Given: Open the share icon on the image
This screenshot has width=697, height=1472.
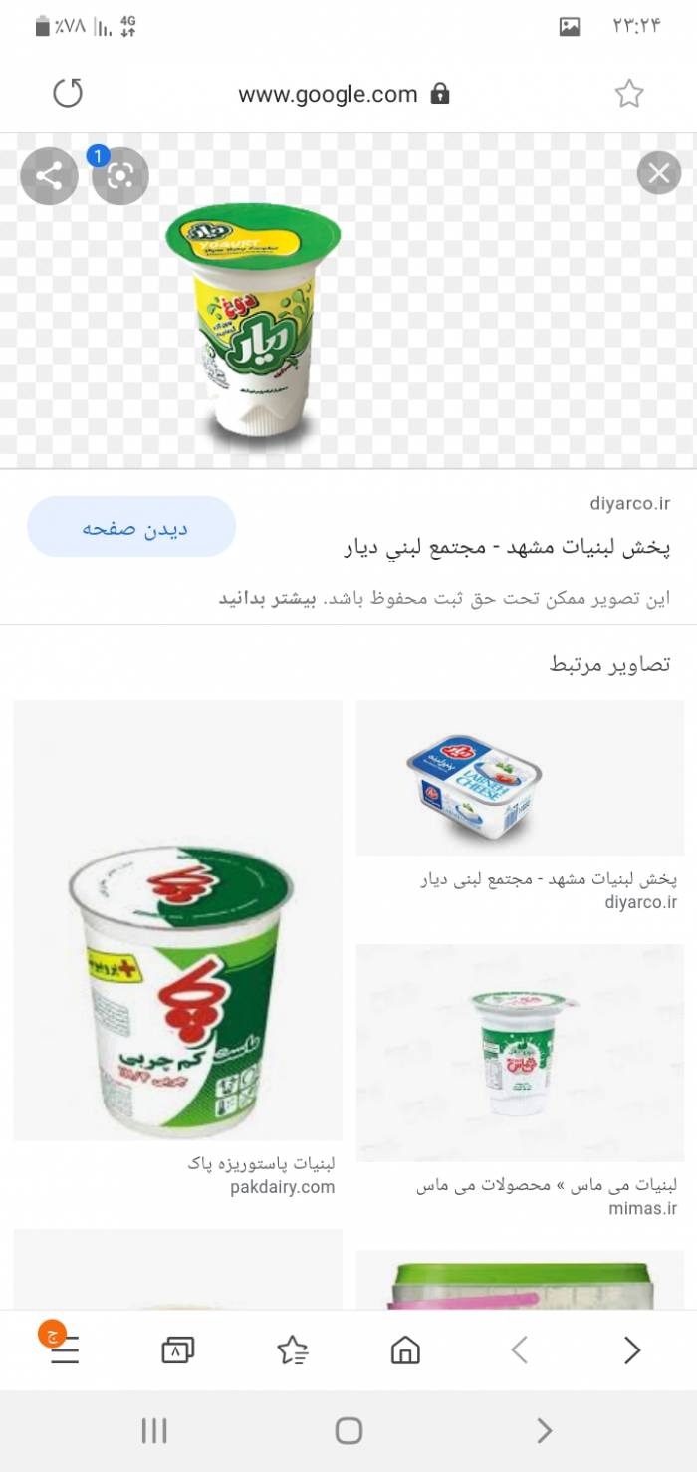Looking at the screenshot, I should (x=49, y=176).
